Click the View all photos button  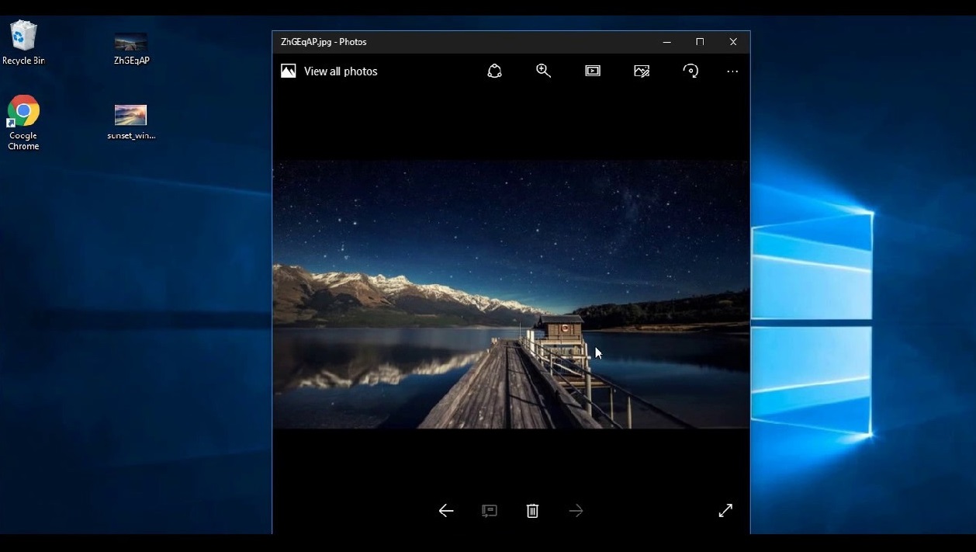tap(330, 71)
